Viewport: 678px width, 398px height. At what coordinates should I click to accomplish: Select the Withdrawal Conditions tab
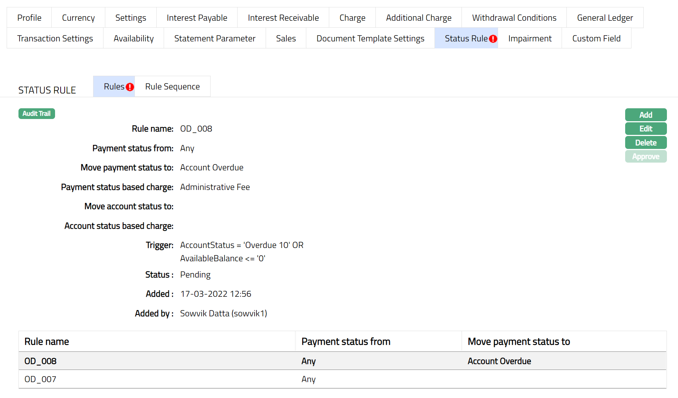[x=514, y=18]
